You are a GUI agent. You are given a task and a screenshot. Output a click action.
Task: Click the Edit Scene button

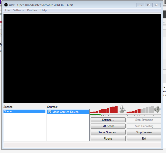tap(108, 126)
